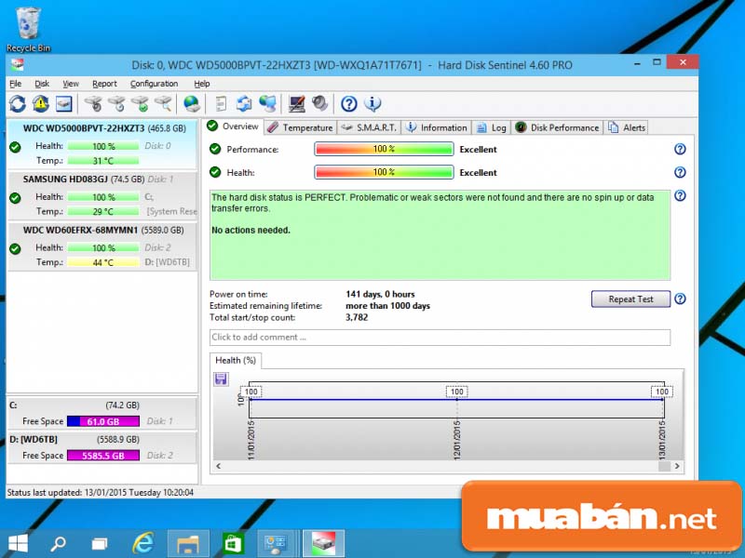Select the SAMSUNG HD083GJ disk entry
The height and width of the screenshot is (558, 745).
pos(102,195)
